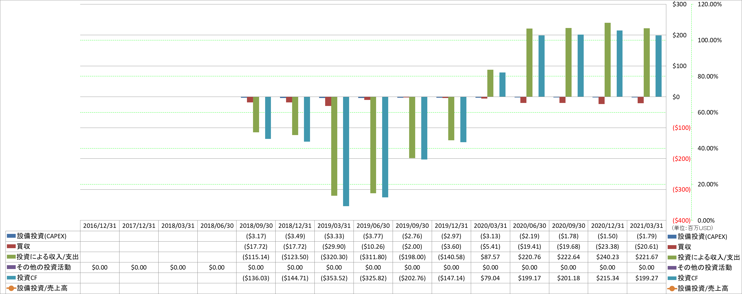Select the $79.04 投資CF cell
Screen dimensions: 742x294
coord(490,278)
